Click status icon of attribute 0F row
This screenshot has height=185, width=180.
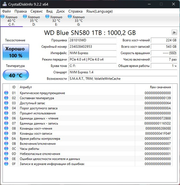(x=6, y=164)
